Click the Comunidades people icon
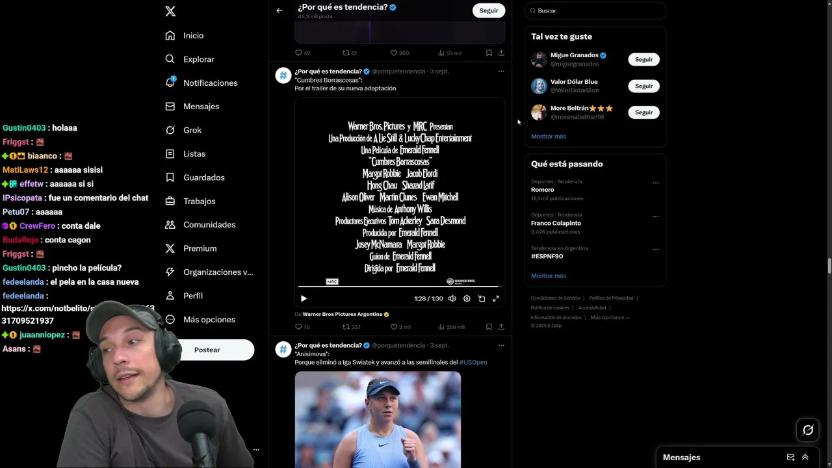The height and width of the screenshot is (468, 832). tap(170, 225)
